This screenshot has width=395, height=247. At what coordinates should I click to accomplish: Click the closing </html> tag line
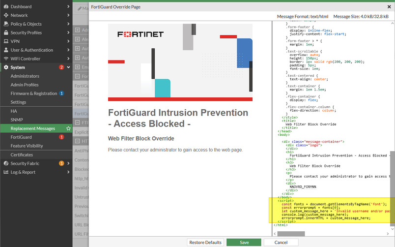281,225
